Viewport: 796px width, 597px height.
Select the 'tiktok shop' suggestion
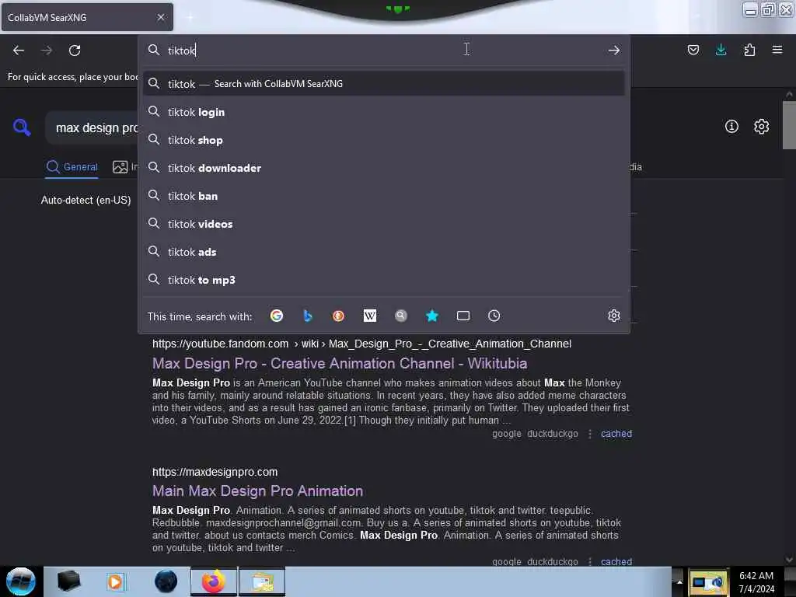[384, 140]
